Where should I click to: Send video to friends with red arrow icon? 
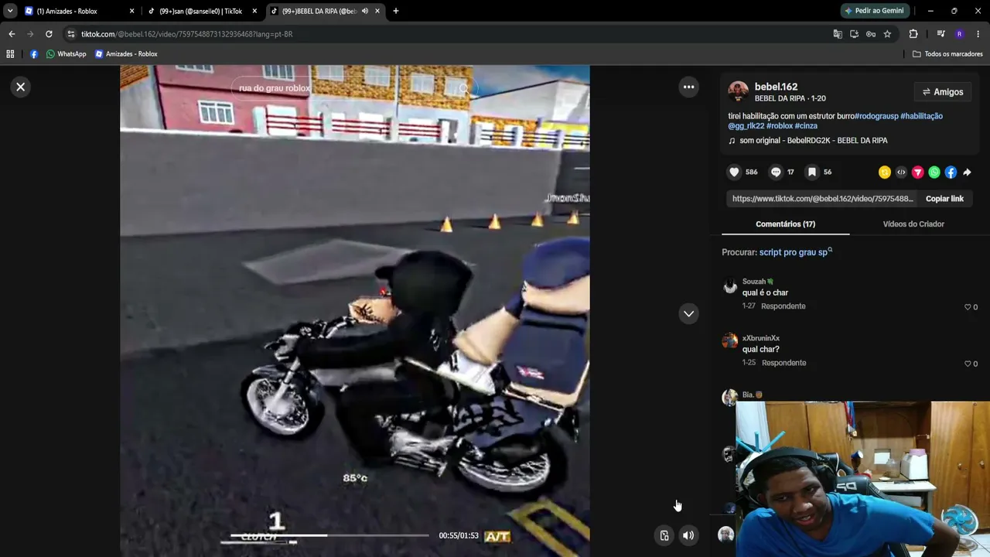tap(917, 173)
